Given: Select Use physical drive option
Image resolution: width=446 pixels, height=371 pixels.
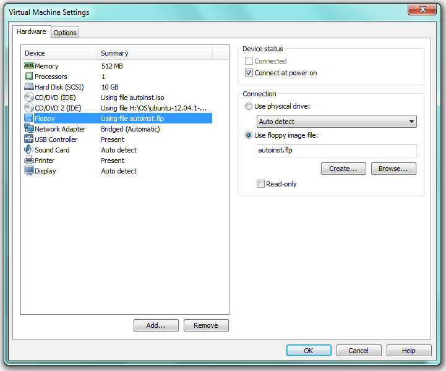Looking at the screenshot, I should pyautogui.click(x=249, y=106).
